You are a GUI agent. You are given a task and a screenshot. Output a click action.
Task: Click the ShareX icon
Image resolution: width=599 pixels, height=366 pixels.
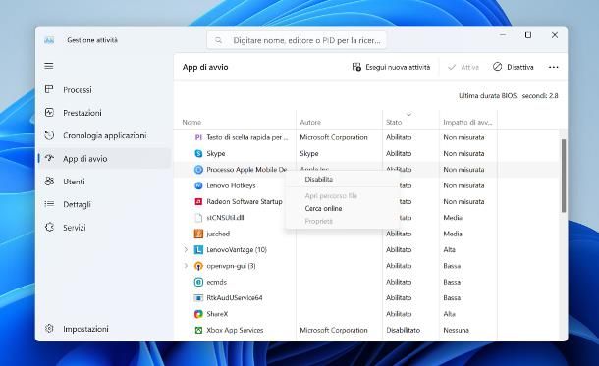(198, 314)
